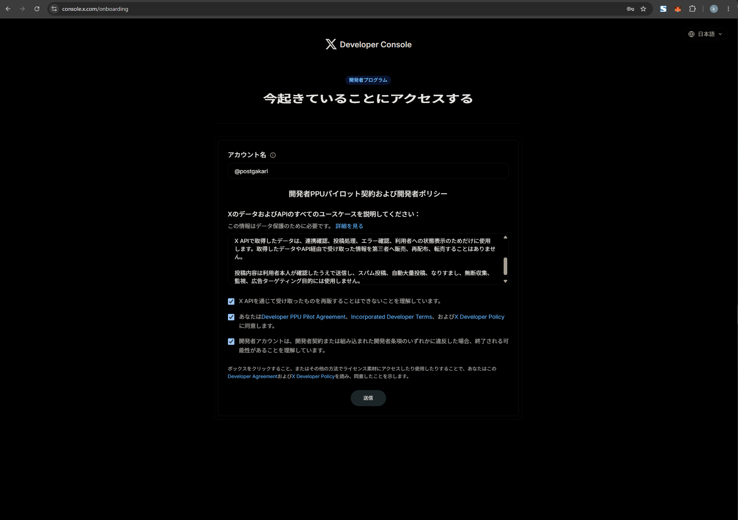Screen dimensions: 738x520
Task: Open the Incorporated Developer Terms link
Action: point(391,317)
